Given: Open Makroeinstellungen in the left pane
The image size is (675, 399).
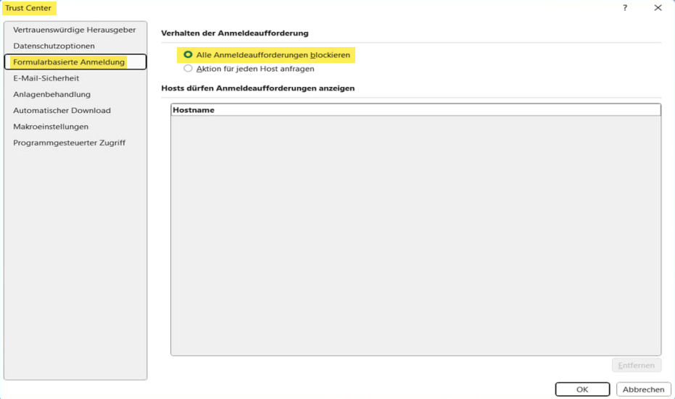Looking at the screenshot, I should [x=51, y=127].
